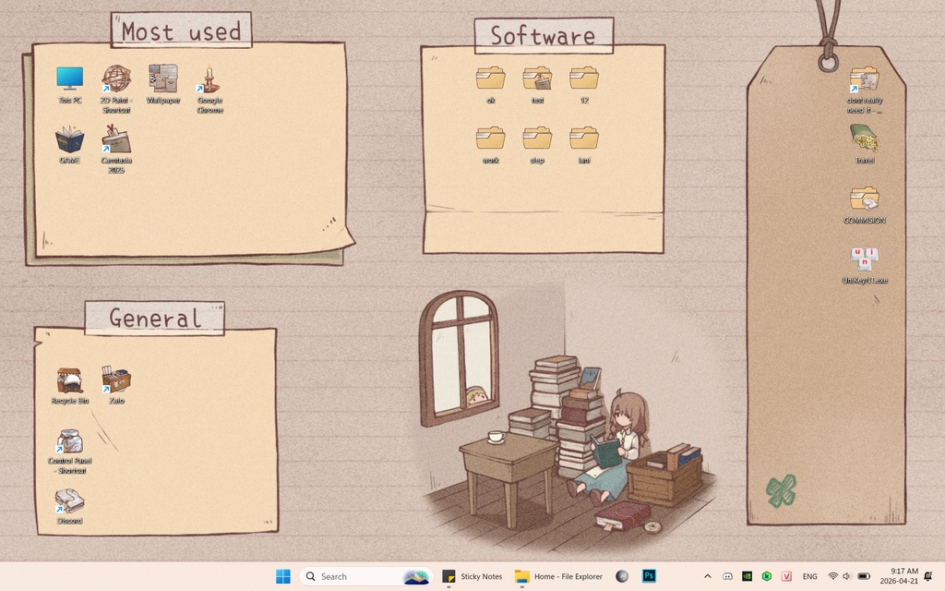Switch to Home - File Explorer taskbar window

tap(558, 576)
